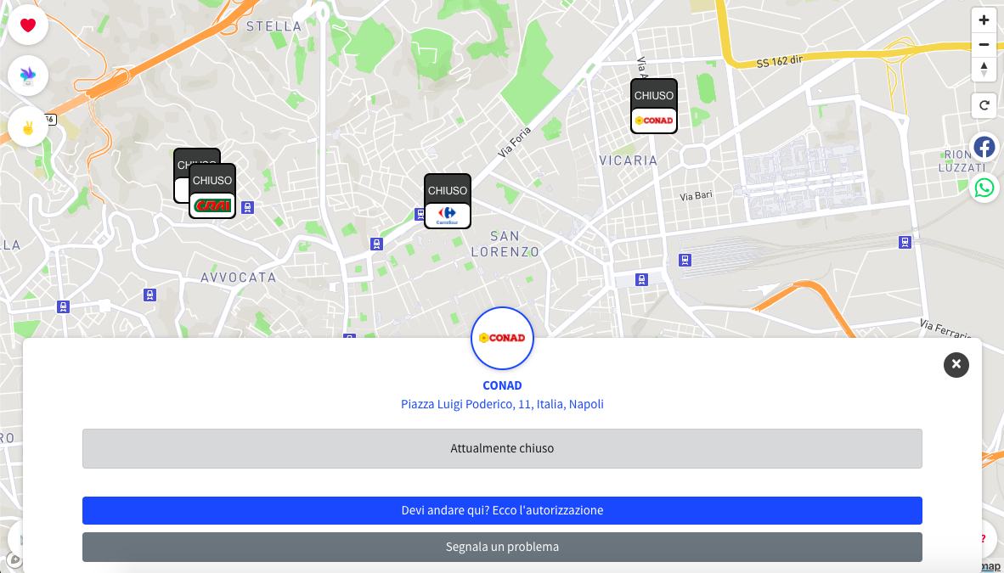Screen dimensions: 1004x573
Task: Open favorites with the red heart icon
Action: 27,25
